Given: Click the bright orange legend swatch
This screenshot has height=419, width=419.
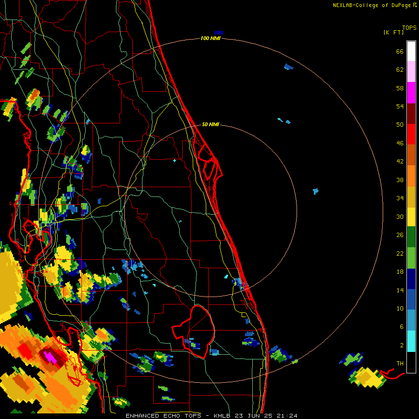Looking at the screenshot, I should (411, 176).
